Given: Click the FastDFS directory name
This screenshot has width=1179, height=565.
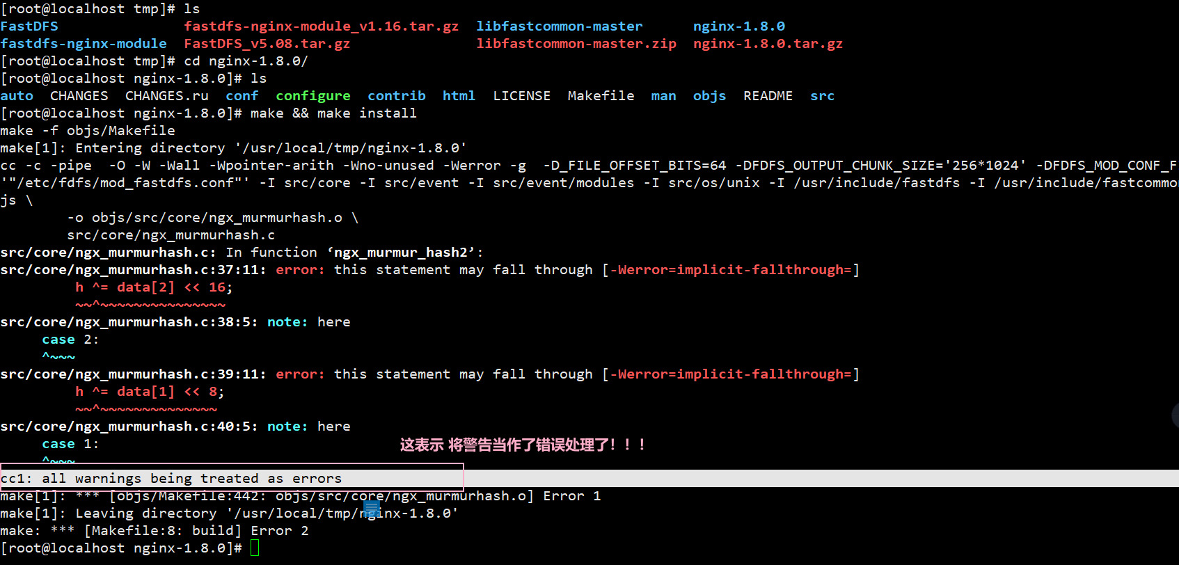Looking at the screenshot, I should tap(29, 26).
